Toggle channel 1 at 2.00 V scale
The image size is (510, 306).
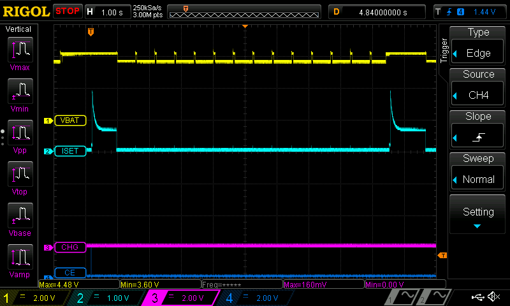[34, 298]
